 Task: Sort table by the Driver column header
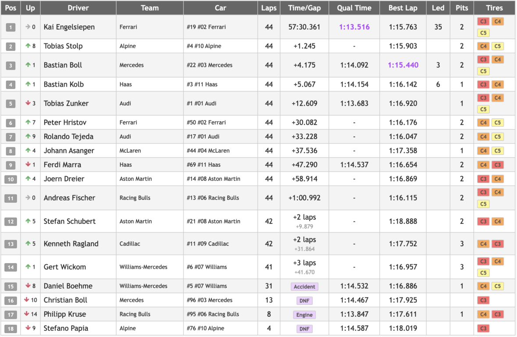pos(78,8)
